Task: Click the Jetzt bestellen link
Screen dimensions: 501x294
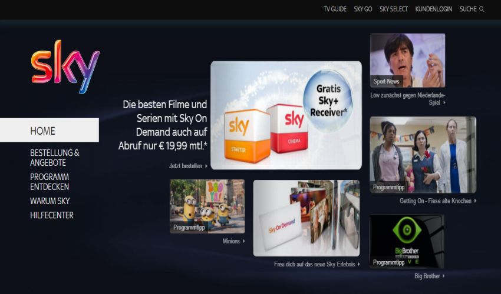Action: pyautogui.click(x=186, y=166)
